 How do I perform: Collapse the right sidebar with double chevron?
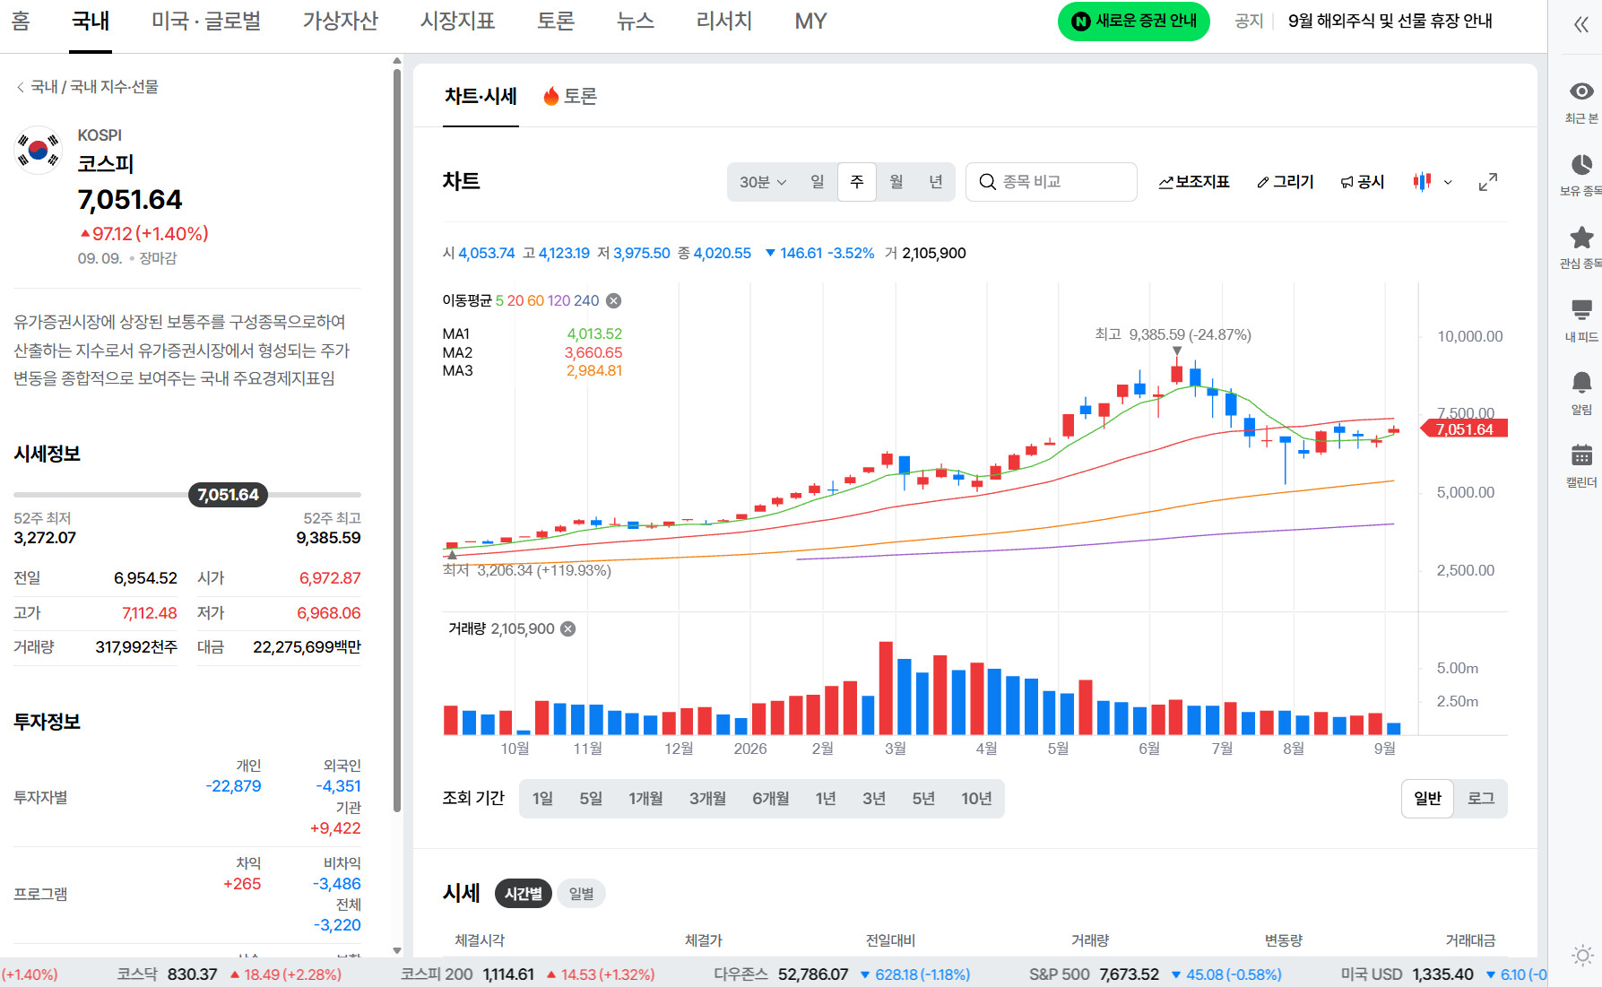click(1581, 24)
